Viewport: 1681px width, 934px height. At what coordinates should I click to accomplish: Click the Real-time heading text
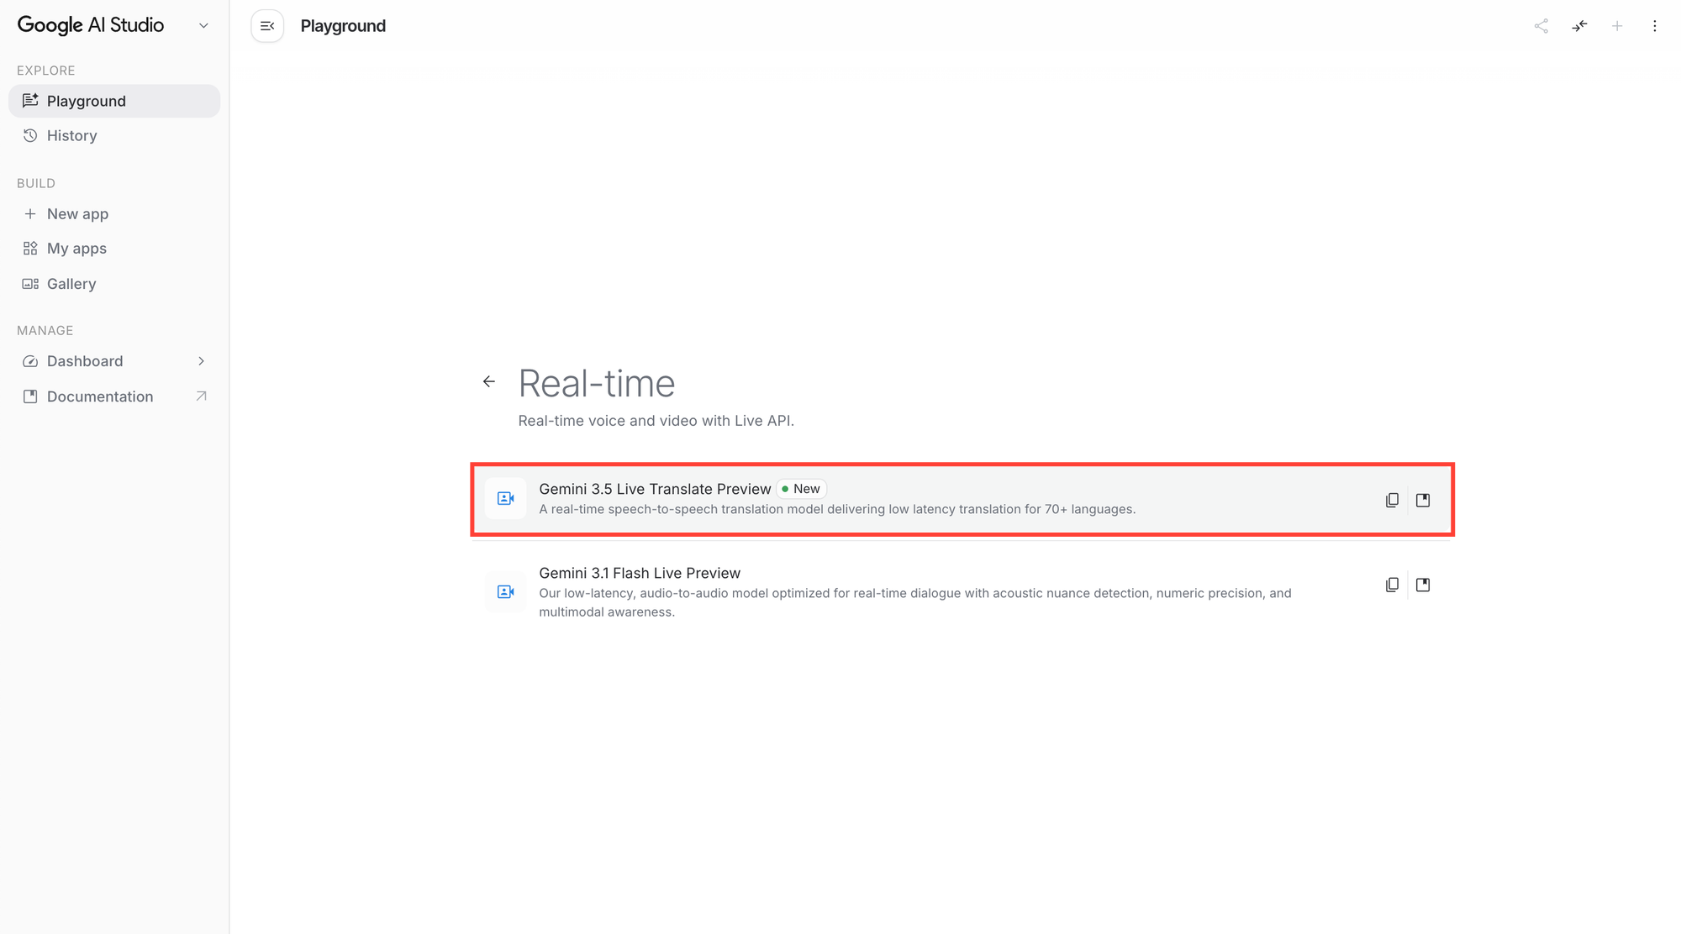click(x=597, y=384)
